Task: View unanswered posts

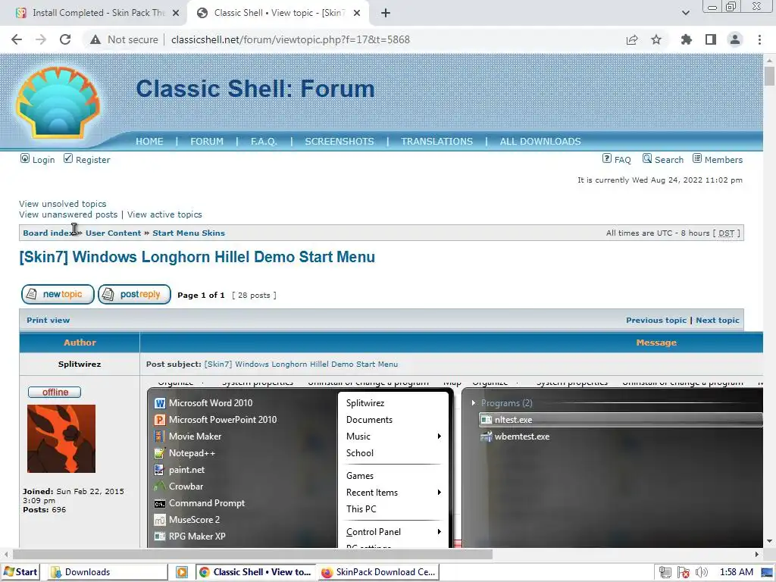Action: pyautogui.click(x=68, y=214)
